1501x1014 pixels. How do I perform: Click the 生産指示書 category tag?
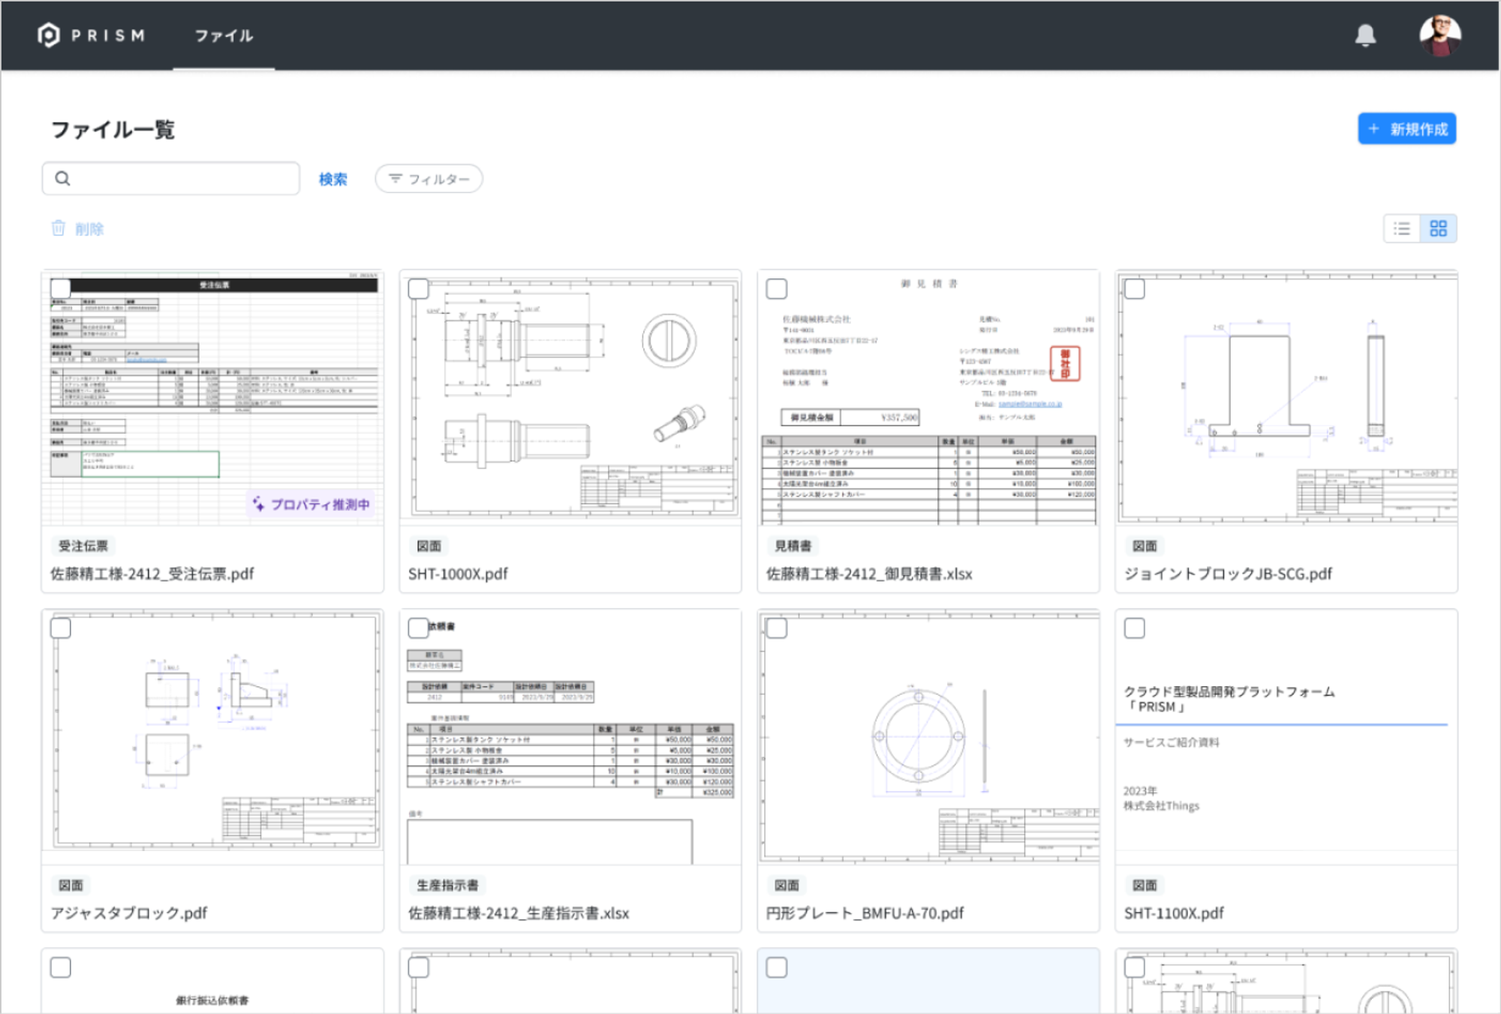pyautogui.click(x=447, y=886)
